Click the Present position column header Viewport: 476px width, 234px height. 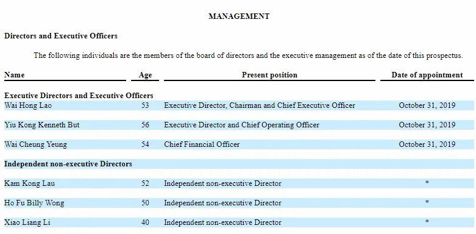269,75
